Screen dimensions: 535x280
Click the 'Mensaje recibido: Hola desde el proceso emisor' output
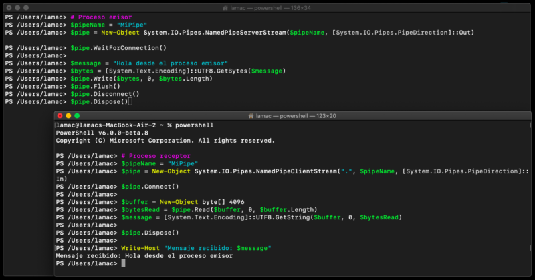coord(144,256)
